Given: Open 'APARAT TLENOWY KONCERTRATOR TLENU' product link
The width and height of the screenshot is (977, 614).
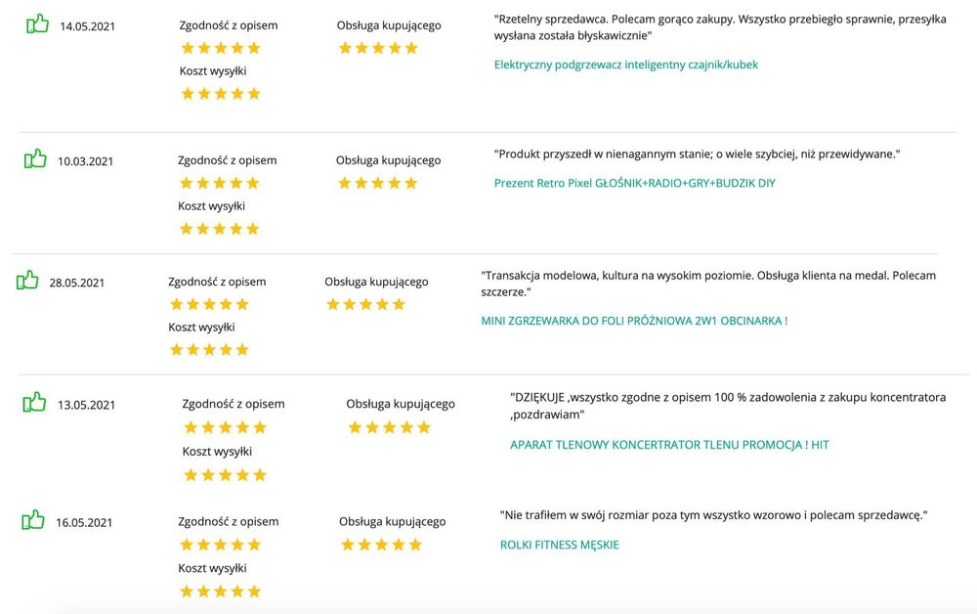Looking at the screenshot, I should pos(669,445).
